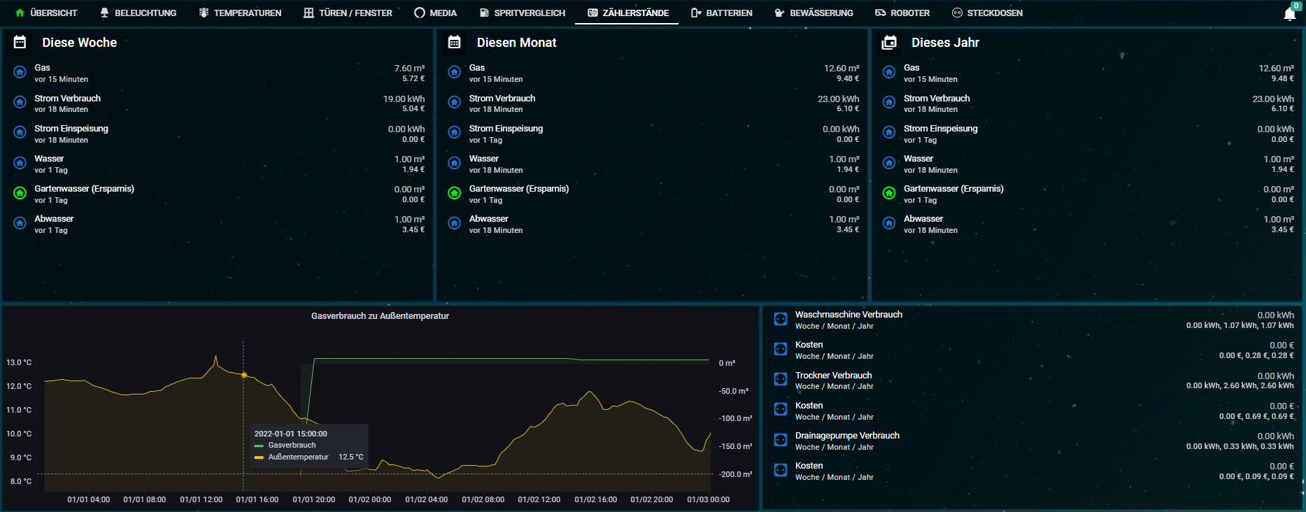Click the Waschmaschine Verbrauch socket icon

click(x=781, y=319)
